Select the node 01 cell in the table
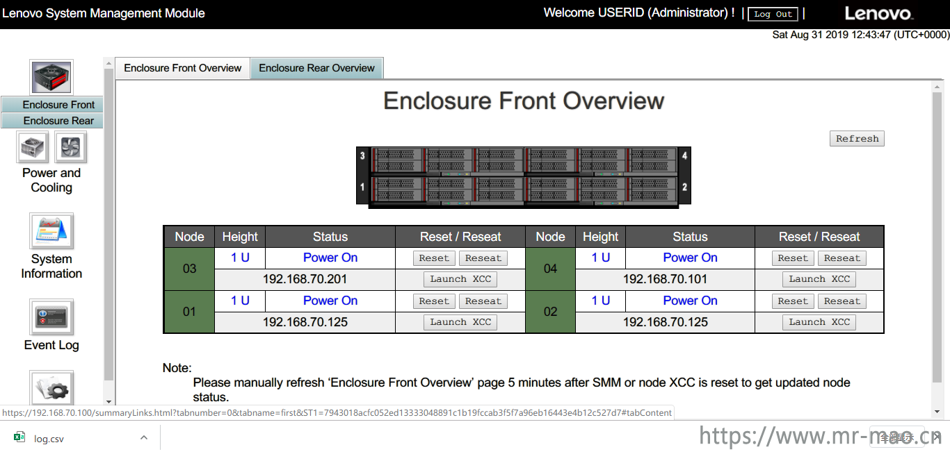This screenshot has height=454, width=950. (x=189, y=312)
